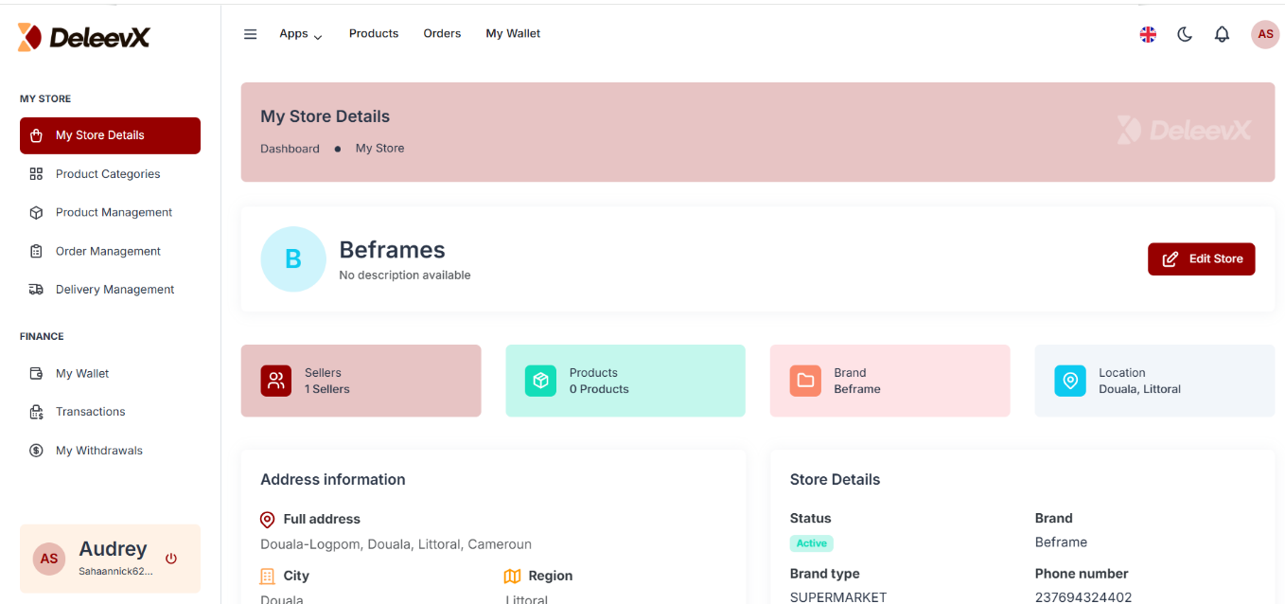Click the Douala, Littoral location text
The image size is (1285, 604).
click(1139, 389)
